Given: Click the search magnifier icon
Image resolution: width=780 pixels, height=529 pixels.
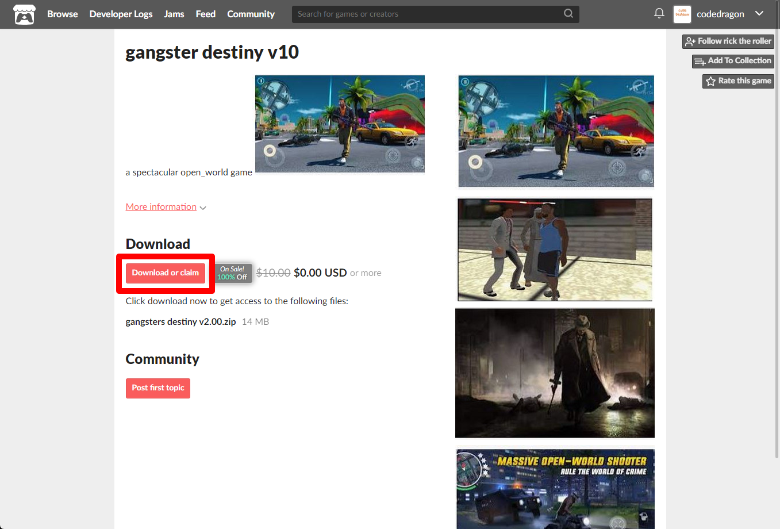Looking at the screenshot, I should [x=568, y=14].
